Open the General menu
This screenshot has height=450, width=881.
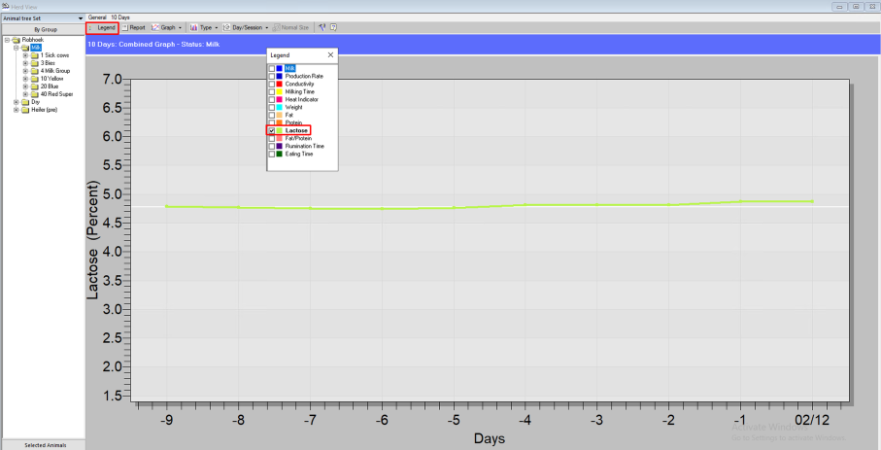coord(97,17)
